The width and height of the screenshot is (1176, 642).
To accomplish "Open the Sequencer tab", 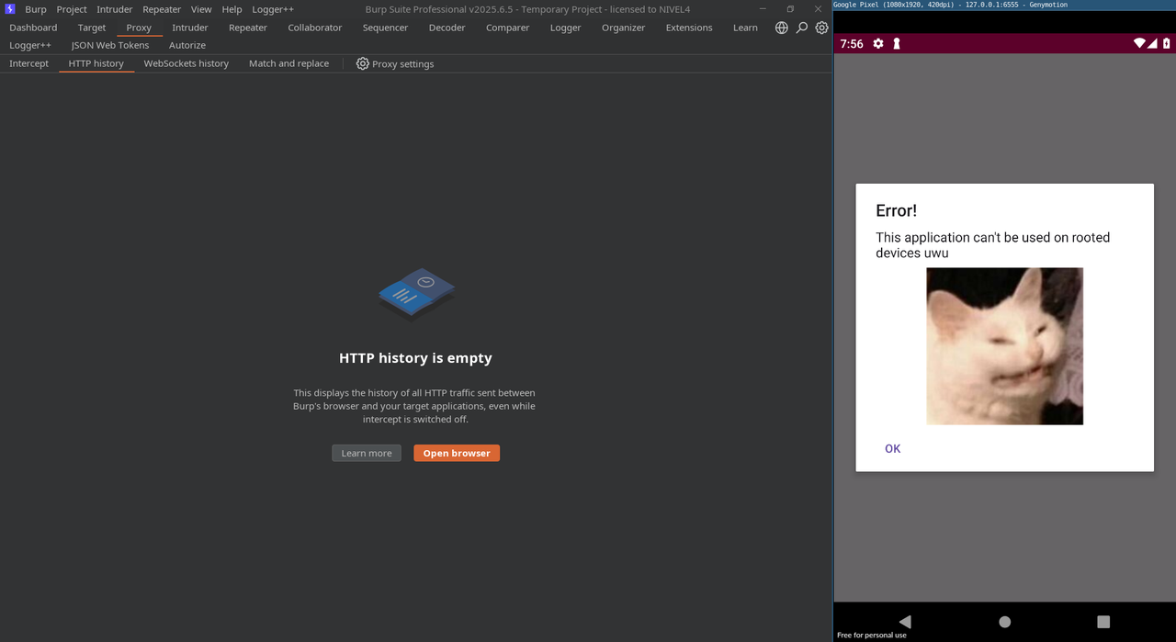I will point(385,28).
